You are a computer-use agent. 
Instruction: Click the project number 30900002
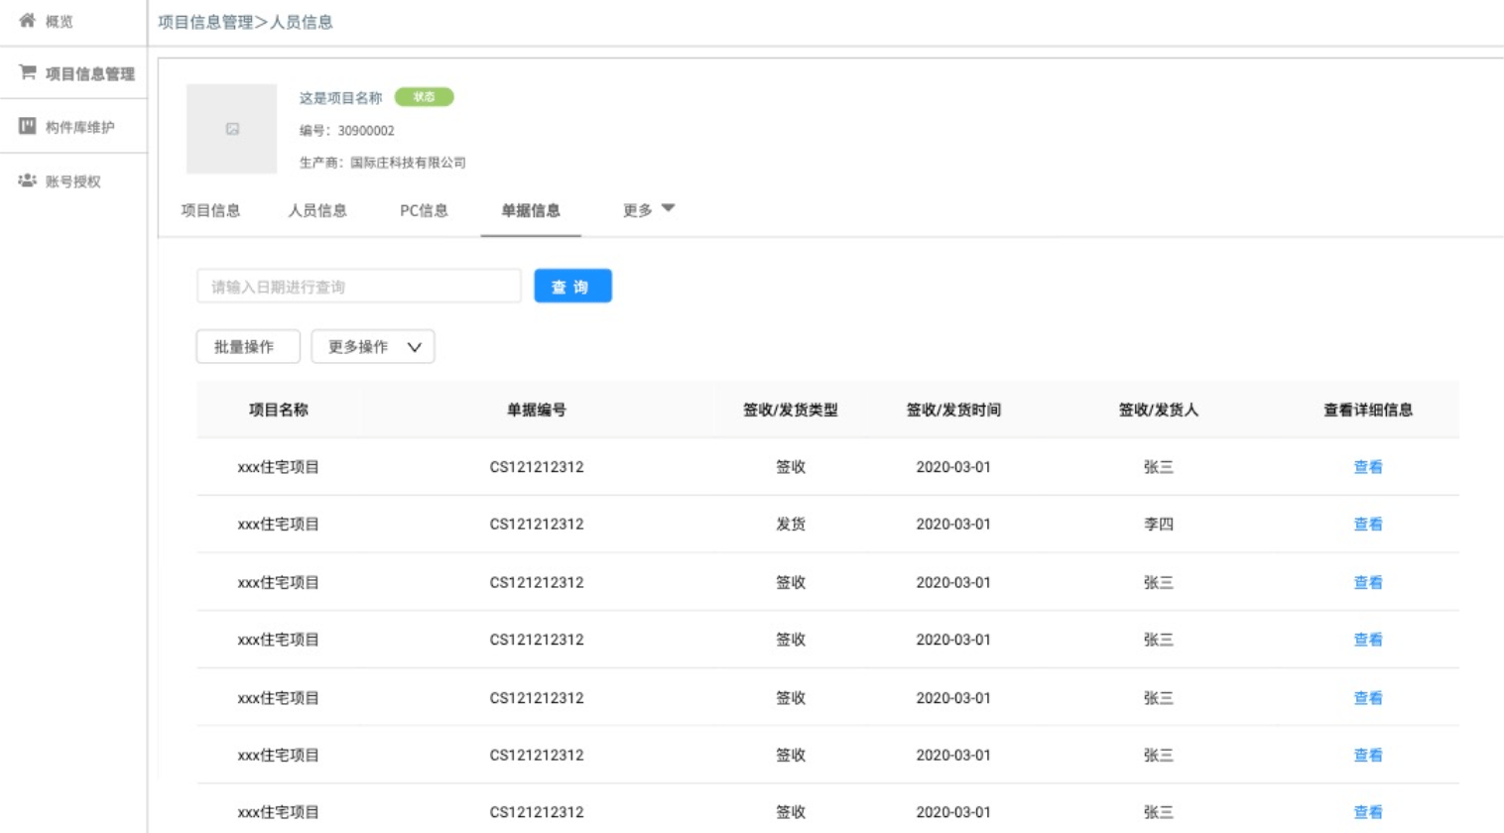click(x=366, y=130)
